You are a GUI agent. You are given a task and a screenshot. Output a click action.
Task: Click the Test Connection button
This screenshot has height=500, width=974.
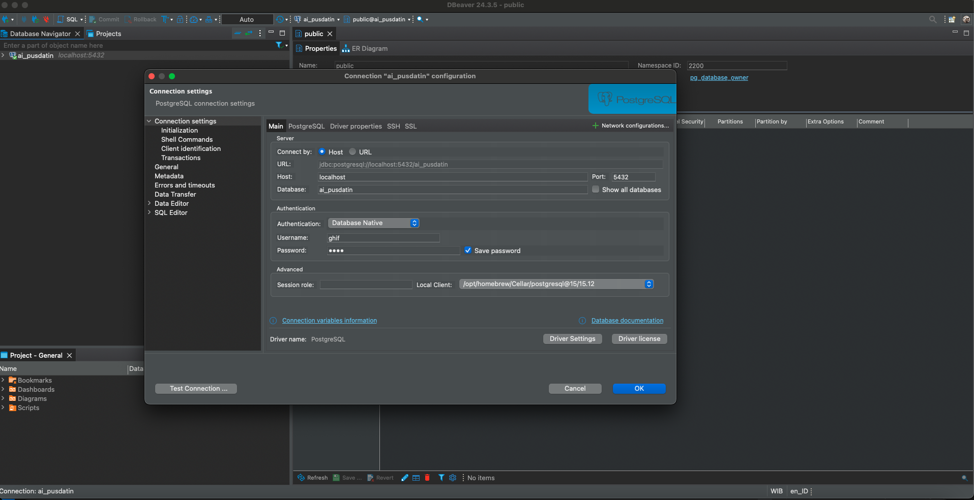(x=196, y=389)
